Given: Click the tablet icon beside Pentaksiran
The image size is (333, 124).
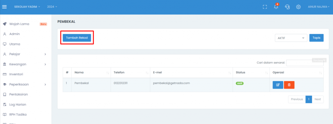Looking at the screenshot, I should click(x=5, y=94).
